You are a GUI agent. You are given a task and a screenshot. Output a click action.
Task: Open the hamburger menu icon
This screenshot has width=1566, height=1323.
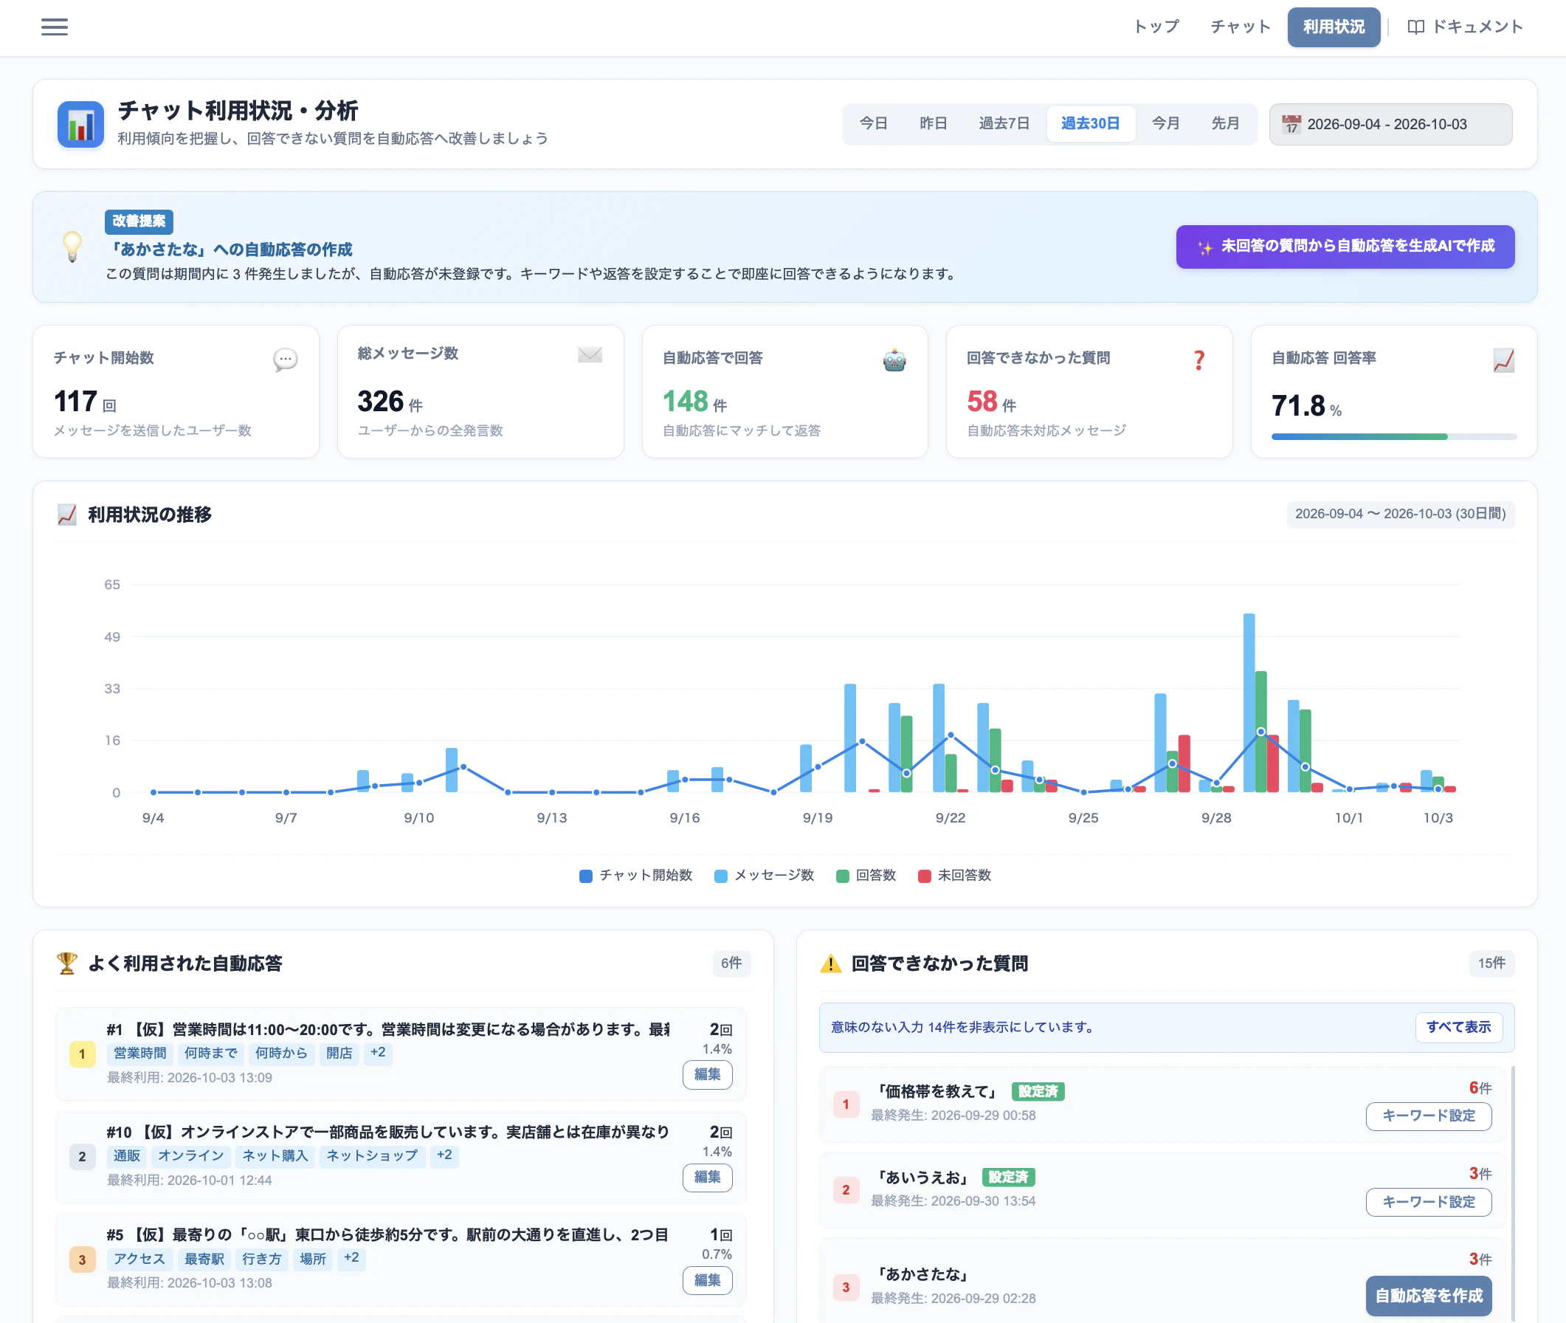tap(54, 27)
